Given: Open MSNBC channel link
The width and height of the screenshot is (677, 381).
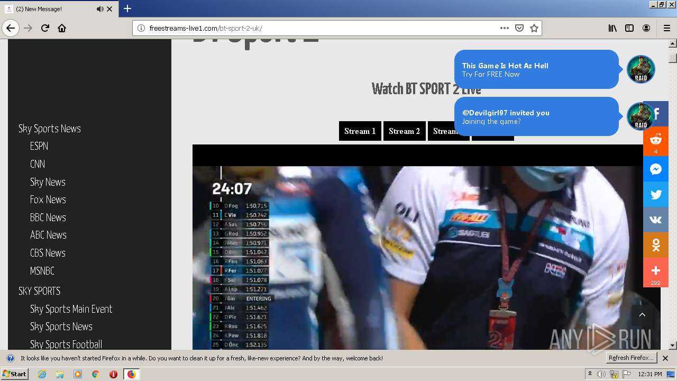Looking at the screenshot, I should pyautogui.click(x=42, y=271).
